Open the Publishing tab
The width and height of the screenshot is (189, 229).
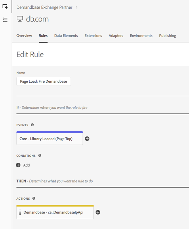pos(167,36)
